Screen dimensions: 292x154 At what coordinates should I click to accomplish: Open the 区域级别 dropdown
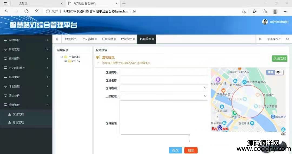click(164, 88)
